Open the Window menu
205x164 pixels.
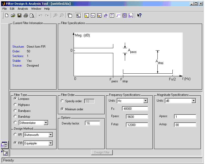pyautogui.click(x=36, y=9)
